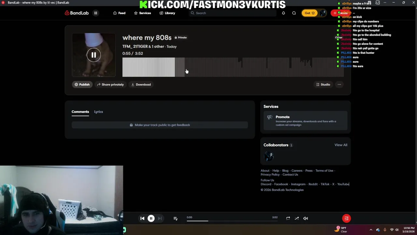View All collaborators
This screenshot has height=235, width=417.
pyautogui.click(x=341, y=145)
